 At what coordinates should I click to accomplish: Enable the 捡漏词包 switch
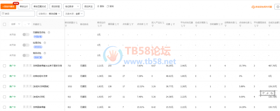tap(26, 45)
